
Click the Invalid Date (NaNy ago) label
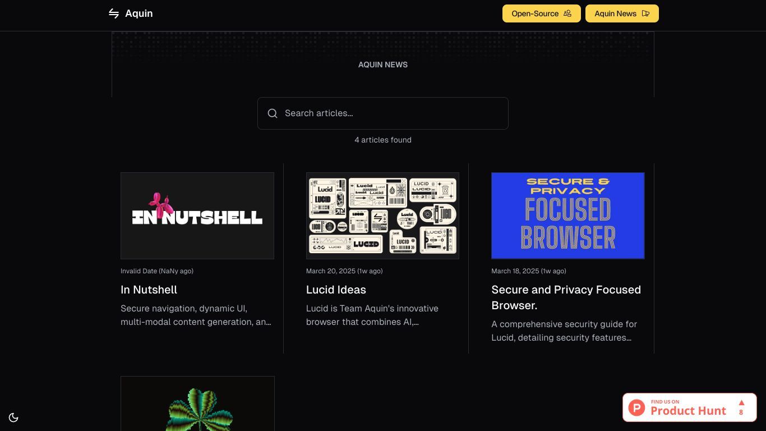157,271
